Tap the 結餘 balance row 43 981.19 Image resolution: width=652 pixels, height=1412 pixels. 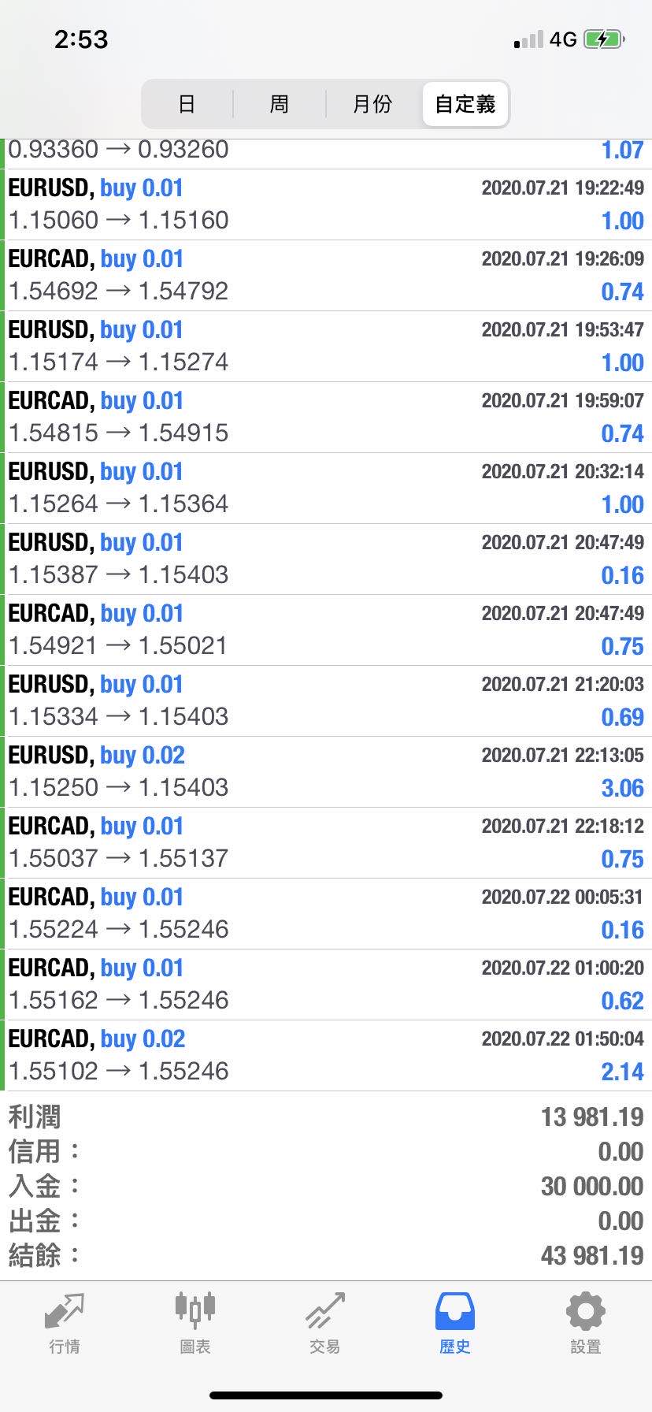click(x=326, y=1255)
